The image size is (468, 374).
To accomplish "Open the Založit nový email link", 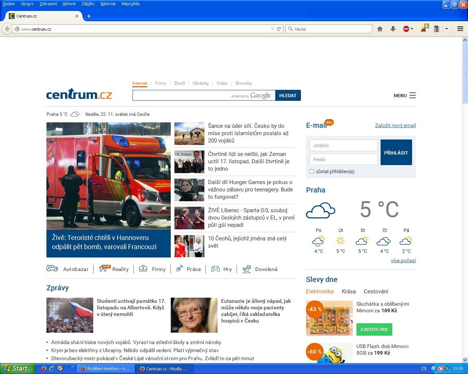I will (395, 125).
